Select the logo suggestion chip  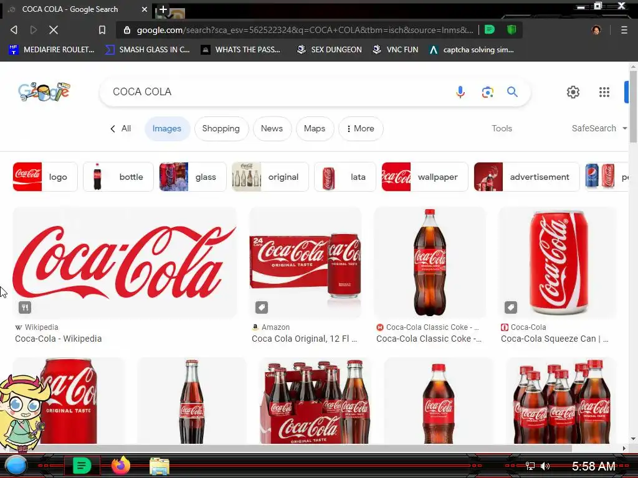pyautogui.click(x=45, y=177)
